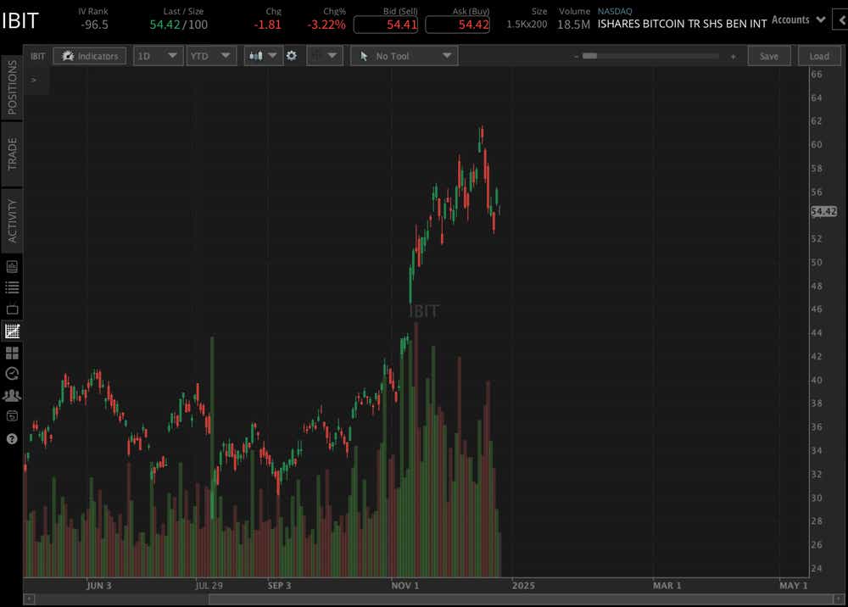Switch to the TRADE tab
The width and height of the screenshot is (848, 607).
pyautogui.click(x=10, y=155)
